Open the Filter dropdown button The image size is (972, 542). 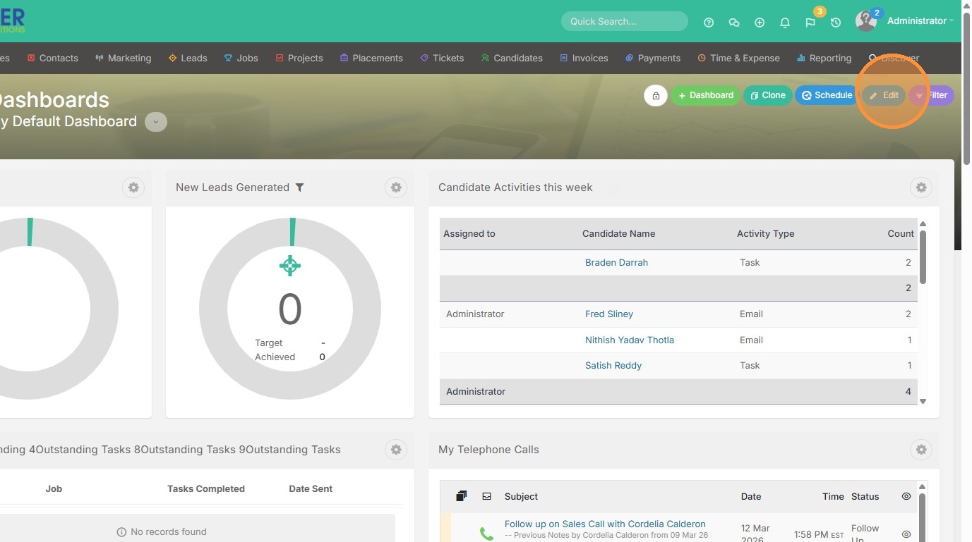(931, 96)
